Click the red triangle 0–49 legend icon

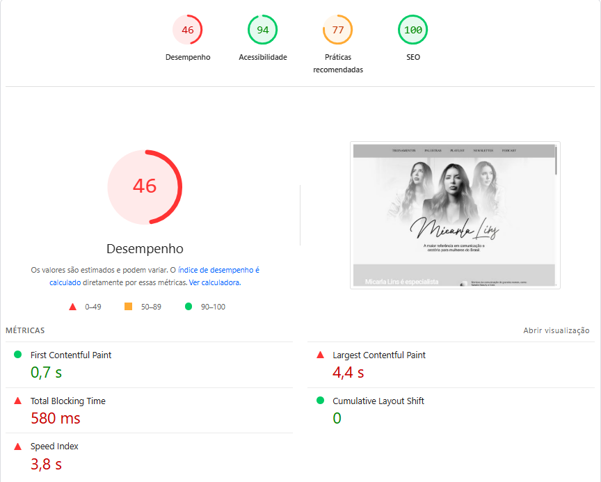coord(72,307)
